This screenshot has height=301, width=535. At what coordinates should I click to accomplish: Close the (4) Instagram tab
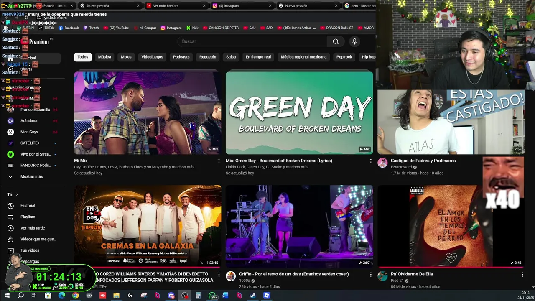[270, 6]
